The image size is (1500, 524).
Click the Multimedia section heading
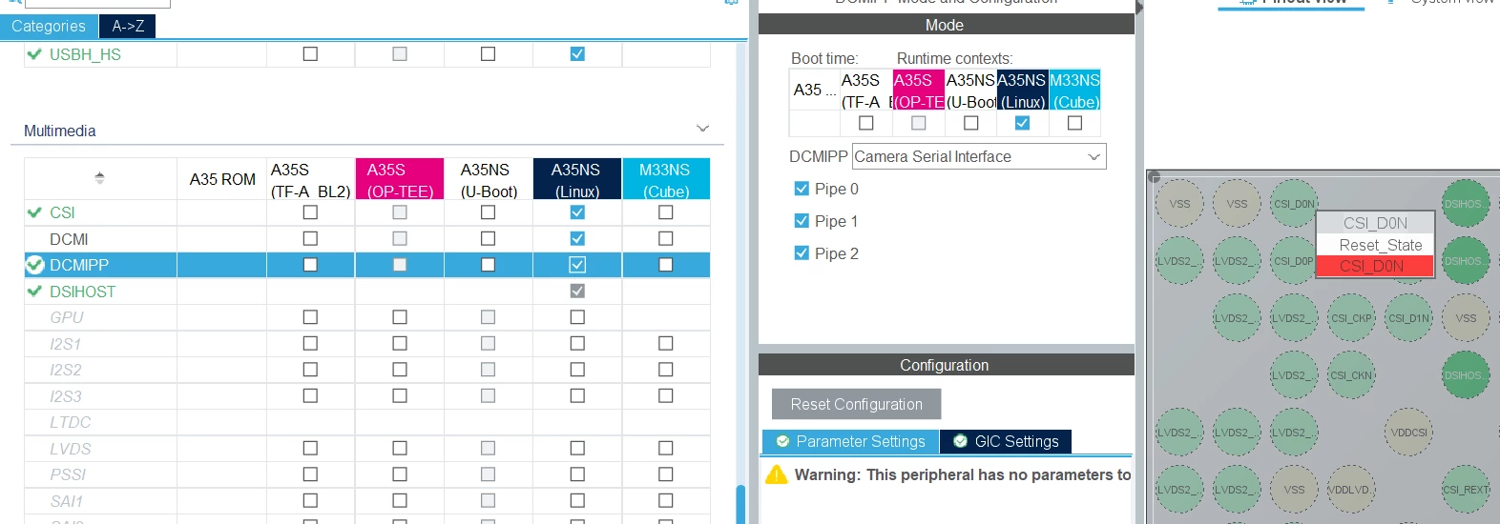[x=59, y=131]
